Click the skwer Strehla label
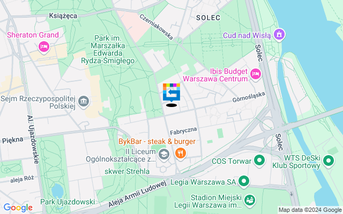 click(127, 171)
